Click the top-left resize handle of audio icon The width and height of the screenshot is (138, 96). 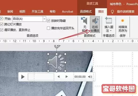coord(48,54)
